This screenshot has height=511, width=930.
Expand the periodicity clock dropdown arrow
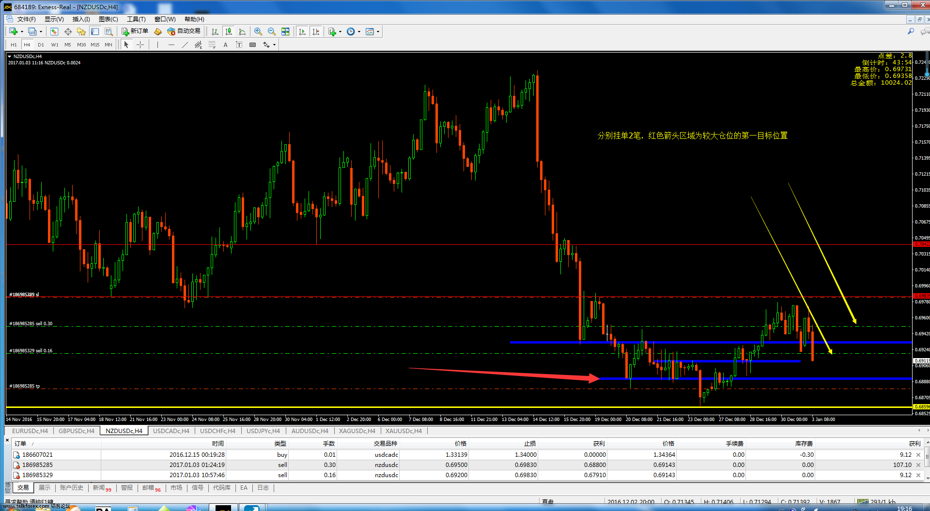[x=359, y=31]
